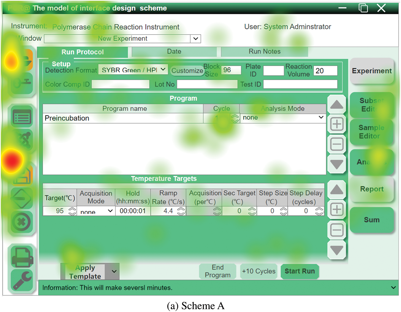401x312 pixels.
Task: Click the diamond minus icon in sidebar
Action: tap(22, 198)
